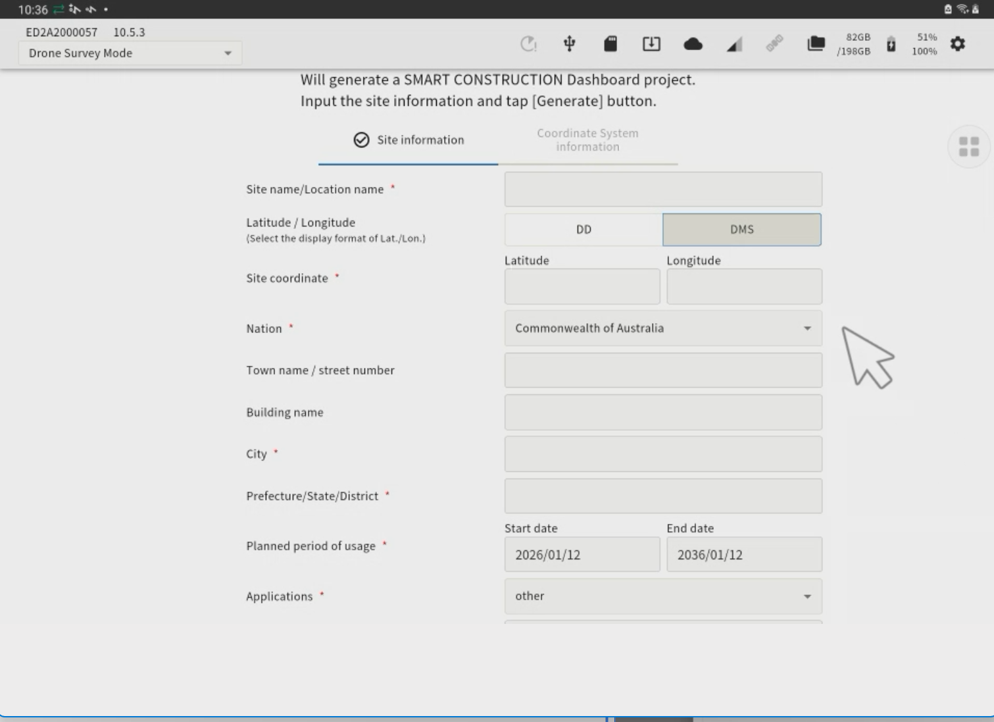Viewport: 994px width, 722px height.
Task: Select DMS coordinate display format
Action: pyautogui.click(x=742, y=230)
